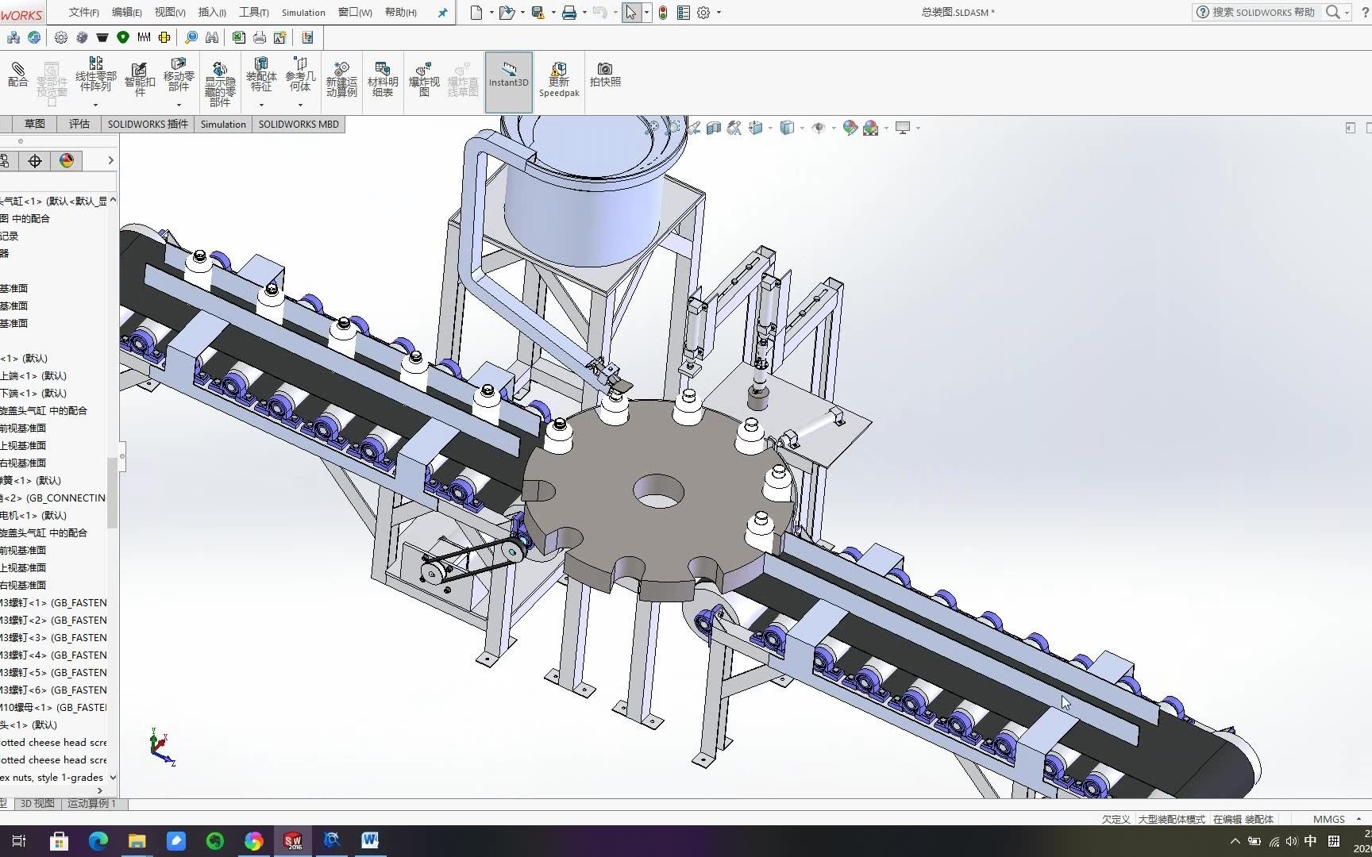
Task: Click Exploded View (爆炸视图) tool
Action: pos(424,79)
